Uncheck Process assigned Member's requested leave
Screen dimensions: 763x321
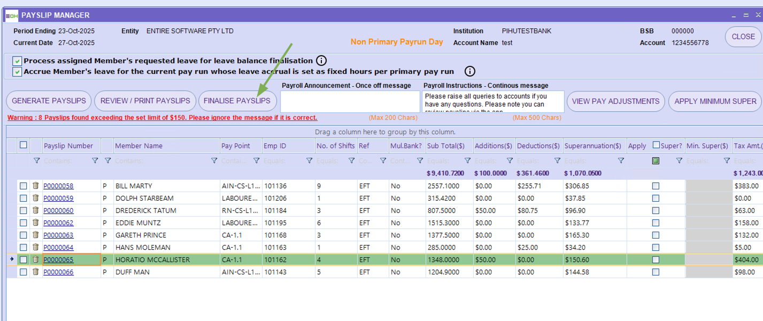click(18, 61)
